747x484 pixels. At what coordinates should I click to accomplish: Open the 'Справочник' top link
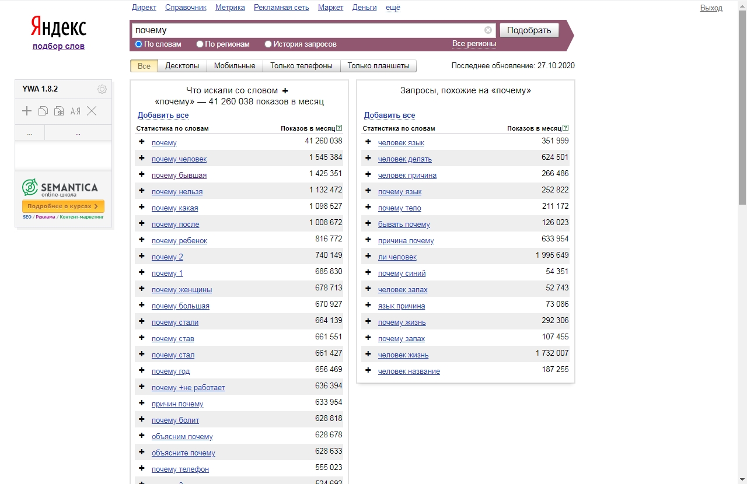186,8
